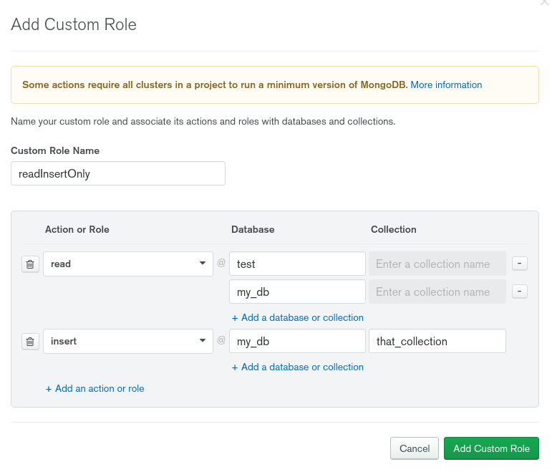Click the test database field
The width and height of the screenshot is (552, 472).
click(x=297, y=264)
